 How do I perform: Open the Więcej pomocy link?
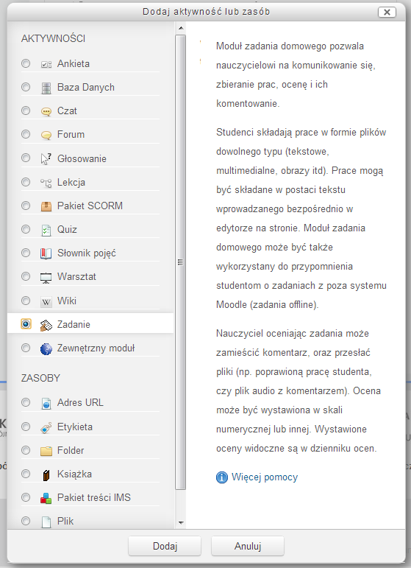click(x=265, y=477)
